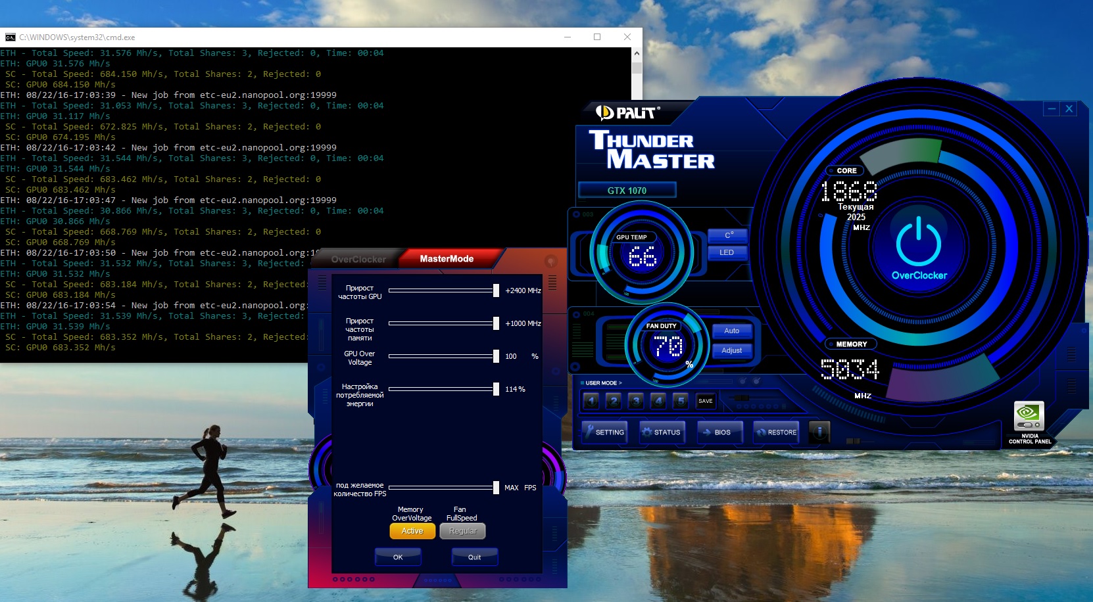Minimize the cmd.exe window
Screen dimensions: 1093x602
click(567, 37)
